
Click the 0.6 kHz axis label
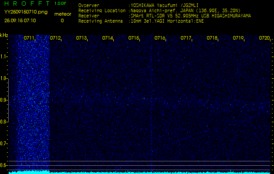click(3, 165)
